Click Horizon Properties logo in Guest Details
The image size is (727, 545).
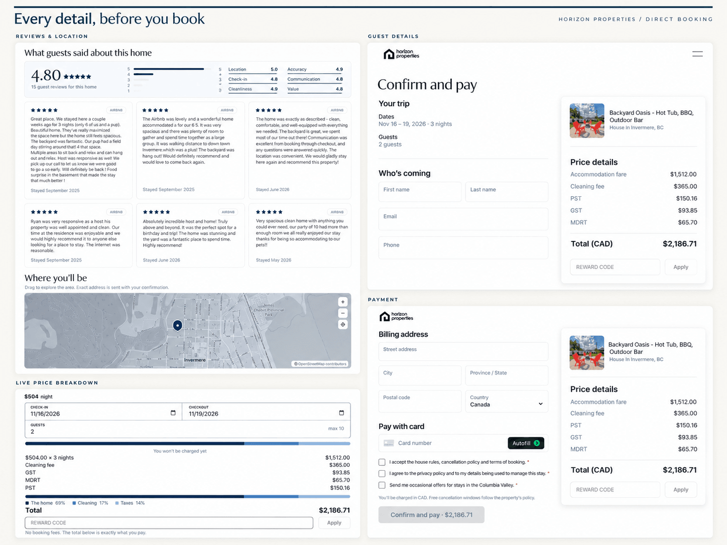coord(401,54)
